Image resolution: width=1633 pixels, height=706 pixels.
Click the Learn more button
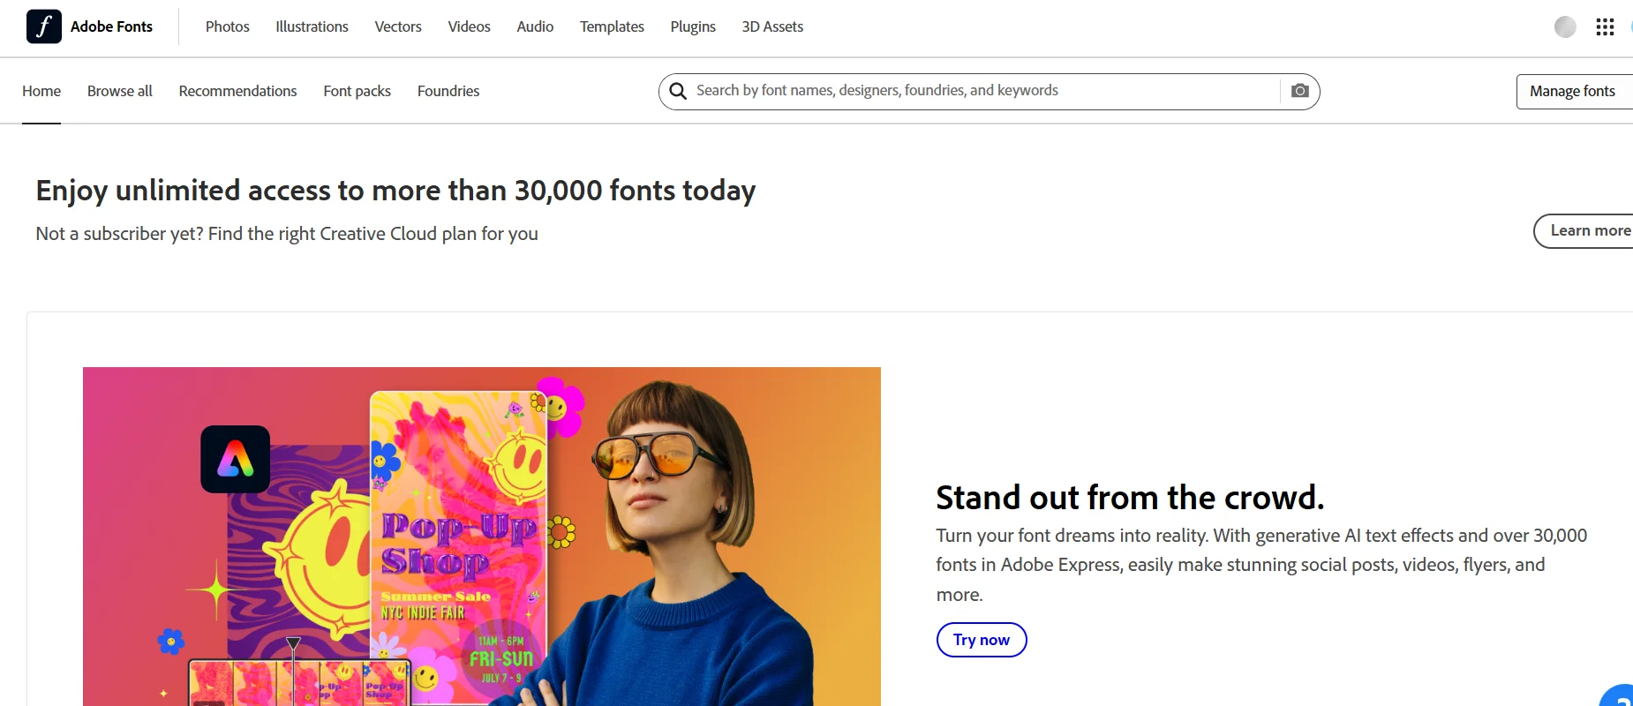(x=1584, y=231)
